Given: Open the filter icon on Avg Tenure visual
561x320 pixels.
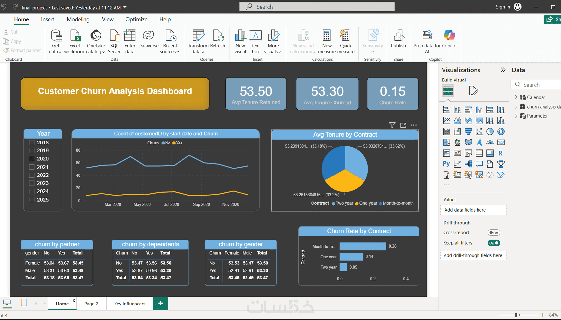Looking at the screenshot, I should click(x=392, y=125).
